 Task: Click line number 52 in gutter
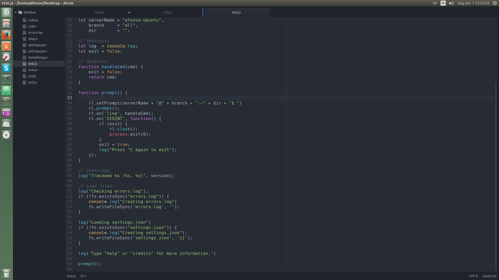(69, 196)
